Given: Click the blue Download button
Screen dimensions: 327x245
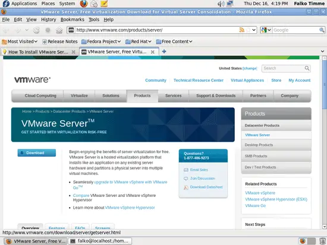Looking at the screenshot, I should pyautogui.click(x=37, y=153).
